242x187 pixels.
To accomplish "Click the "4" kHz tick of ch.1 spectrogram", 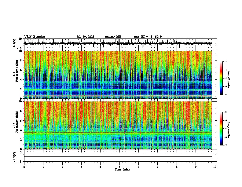I will [21, 80].
